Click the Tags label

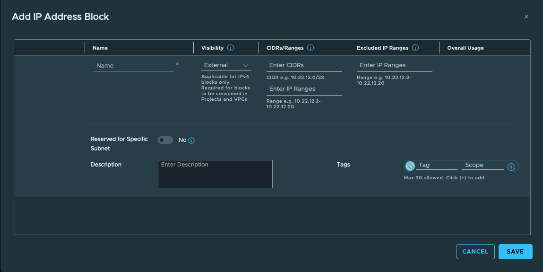tap(343, 165)
